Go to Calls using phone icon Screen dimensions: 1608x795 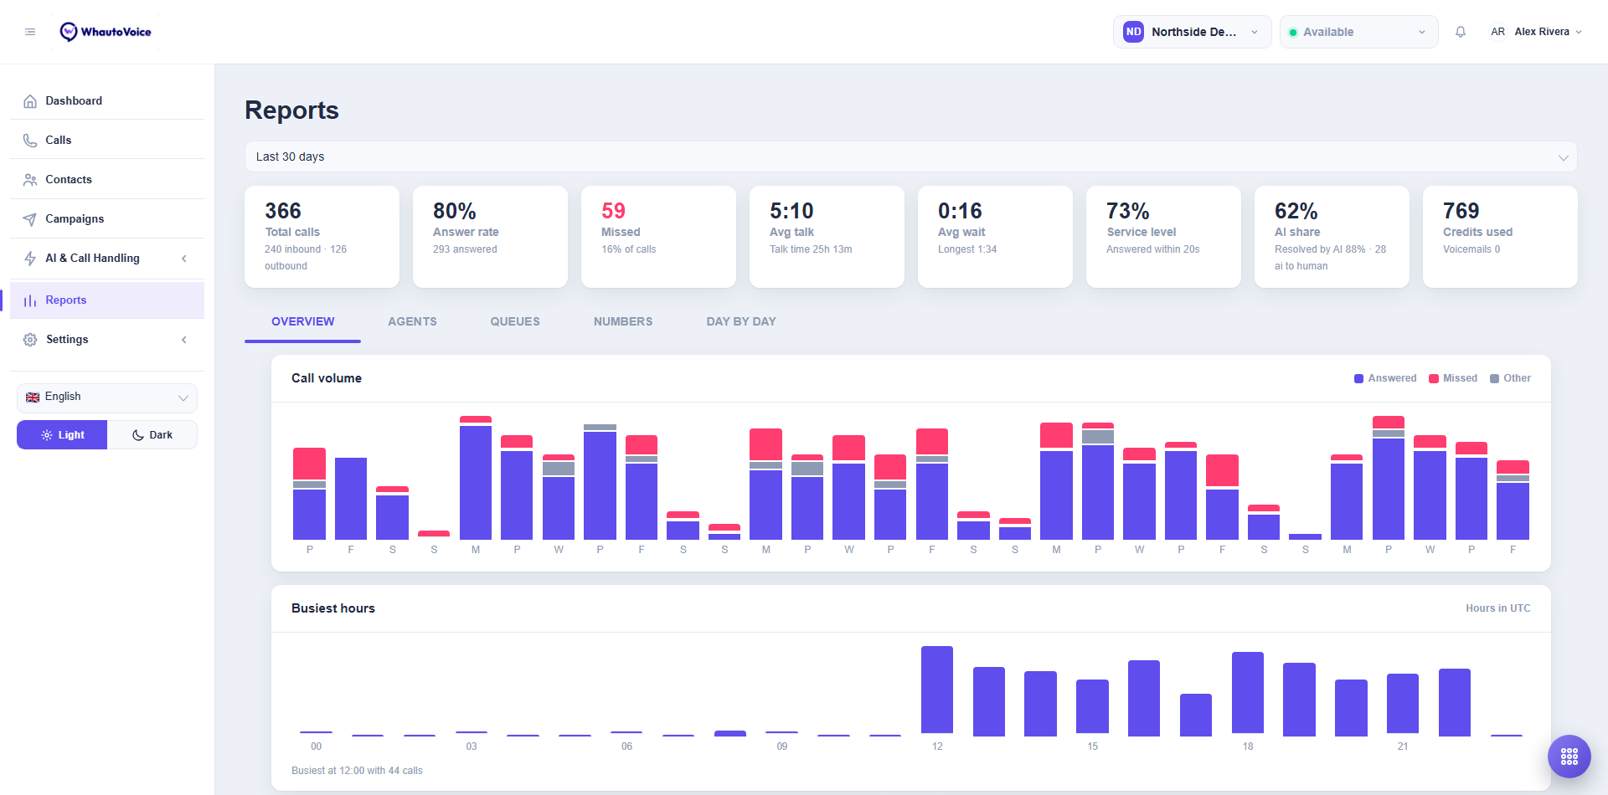[x=30, y=141]
